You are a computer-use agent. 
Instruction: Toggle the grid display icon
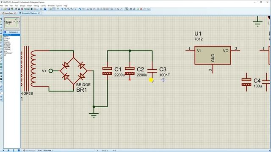pyautogui.click(x=54, y=9)
